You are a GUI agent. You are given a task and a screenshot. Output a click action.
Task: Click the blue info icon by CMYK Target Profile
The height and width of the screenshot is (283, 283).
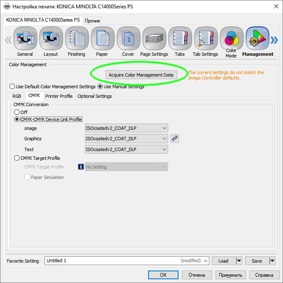81,166
